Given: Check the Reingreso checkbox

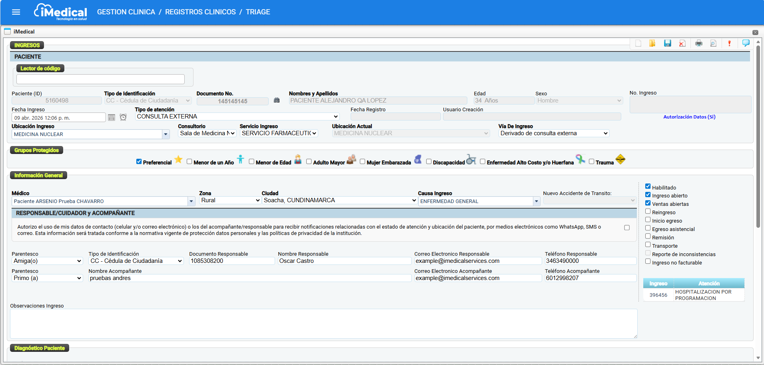Looking at the screenshot, I should point(648,211).
